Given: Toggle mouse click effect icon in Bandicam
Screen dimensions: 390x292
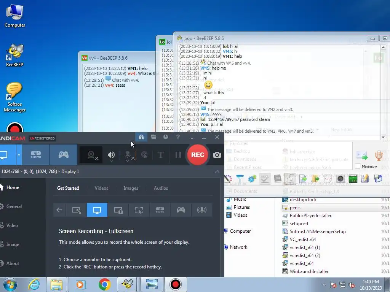Looking at the screenshot, I should click(144, 155).
